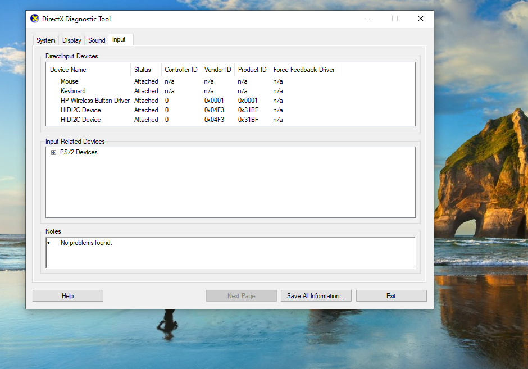Image resolution: width=528 pixels, height=369 pixels.
Task: Click Attached status for HP Wireless Button Driver
Action: click(x=146, y=101)
